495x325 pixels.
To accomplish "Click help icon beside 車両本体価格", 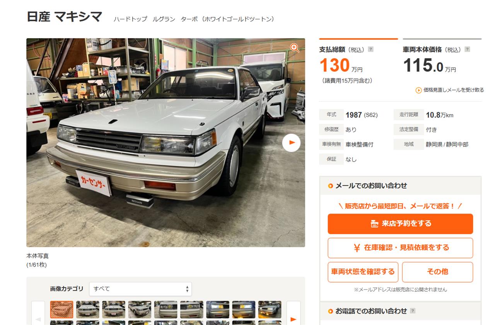I will (467, 49).
